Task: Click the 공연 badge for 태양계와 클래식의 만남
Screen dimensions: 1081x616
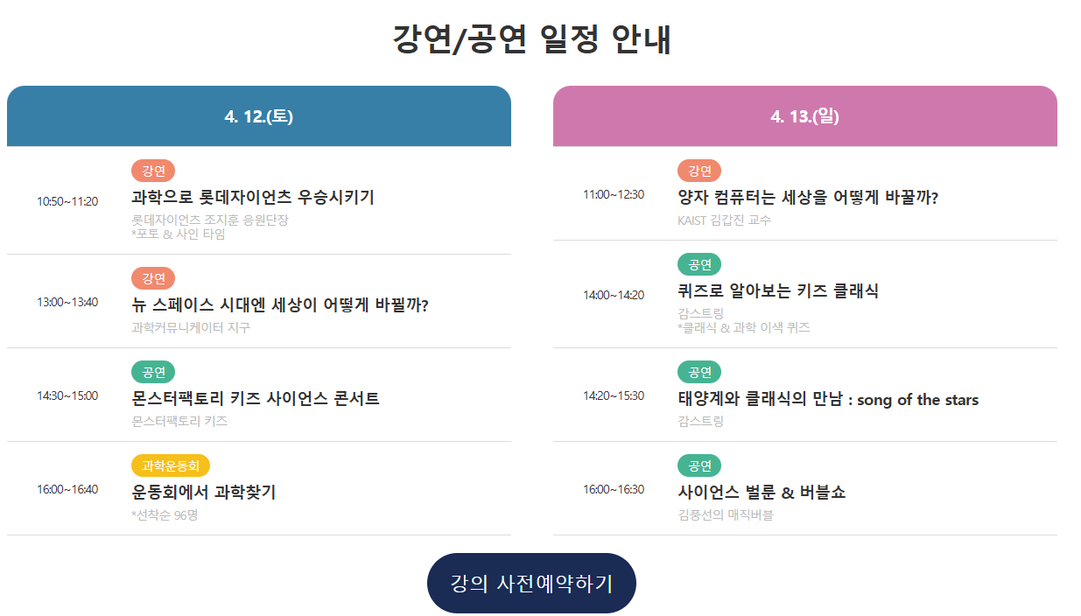Action: pos(699,372)
